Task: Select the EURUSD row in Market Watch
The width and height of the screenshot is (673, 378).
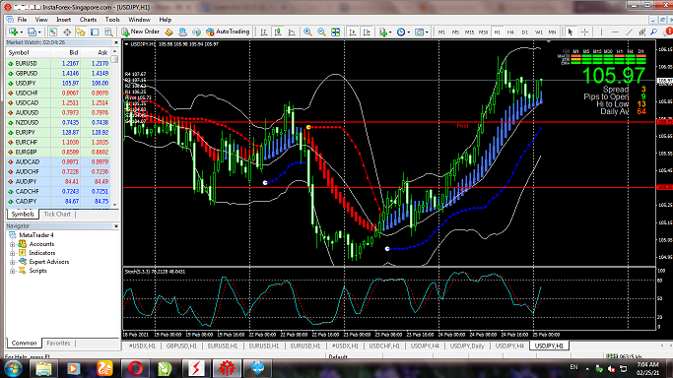Action: (x=58, y=63)
